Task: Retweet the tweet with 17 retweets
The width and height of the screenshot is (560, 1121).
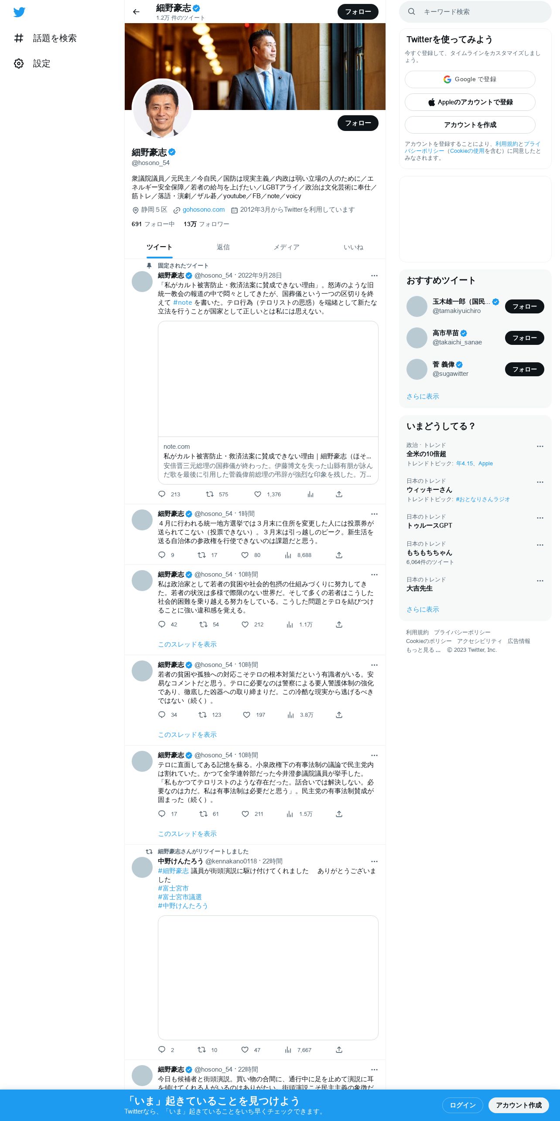Action: (x=207, y=555)
